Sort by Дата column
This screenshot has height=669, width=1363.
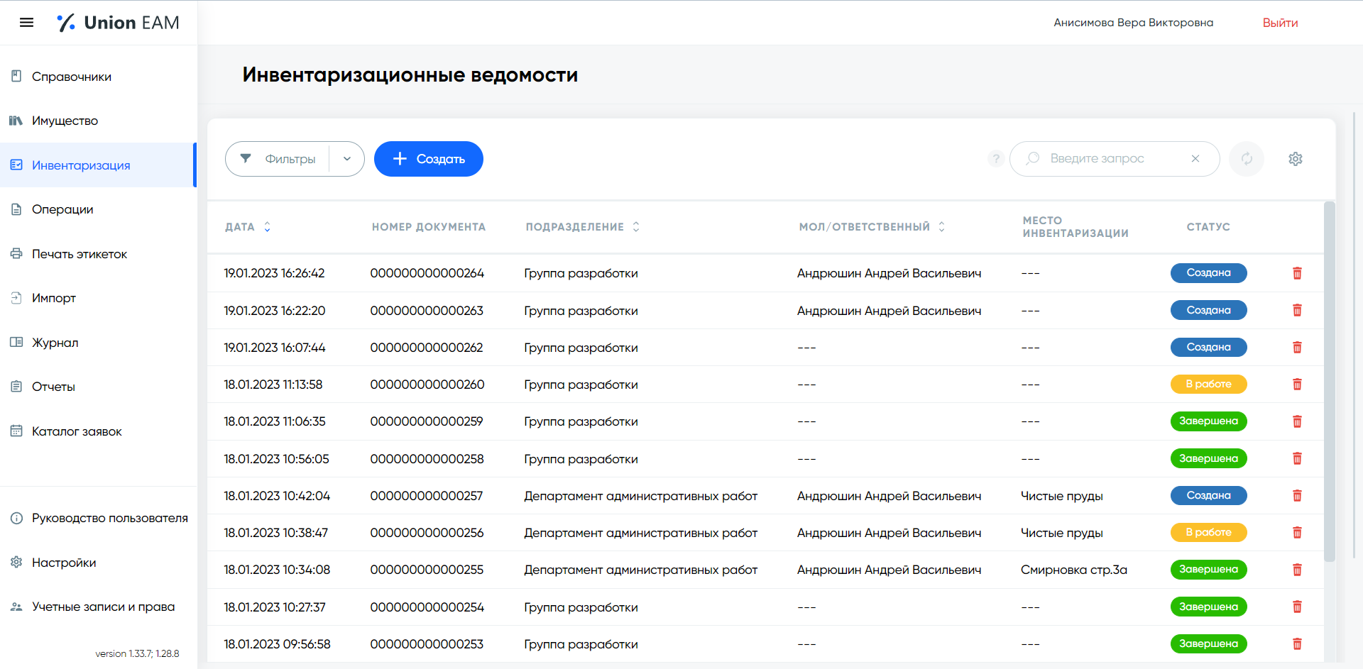[248, 227]
